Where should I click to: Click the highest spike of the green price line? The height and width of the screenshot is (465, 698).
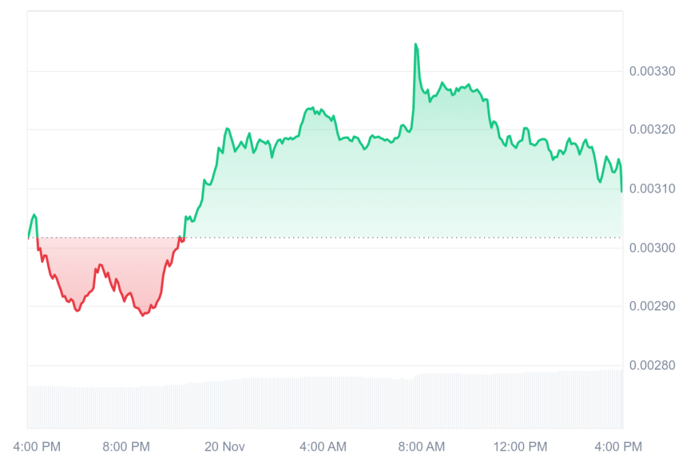(415, 45)
